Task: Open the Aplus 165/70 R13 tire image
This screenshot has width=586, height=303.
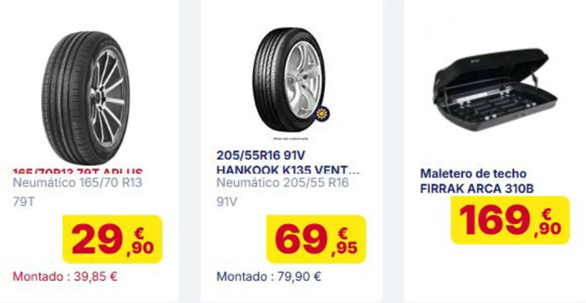Action: coord(86,98)
